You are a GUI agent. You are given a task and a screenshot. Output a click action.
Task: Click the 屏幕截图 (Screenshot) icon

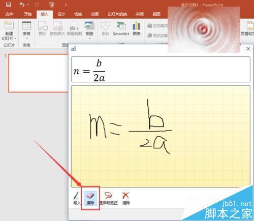click(x=74, y=26)
